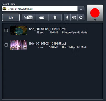Click the 5.68 MB size text

[x=54, y=47]
